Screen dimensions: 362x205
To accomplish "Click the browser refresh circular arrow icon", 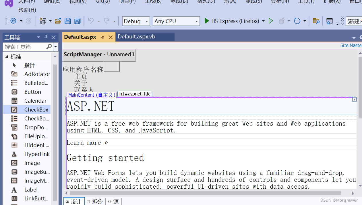I will click(297, 21).
